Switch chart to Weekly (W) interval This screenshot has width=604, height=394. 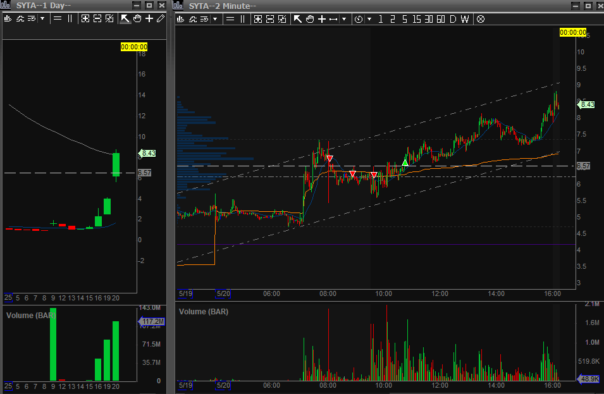[465, 19]
